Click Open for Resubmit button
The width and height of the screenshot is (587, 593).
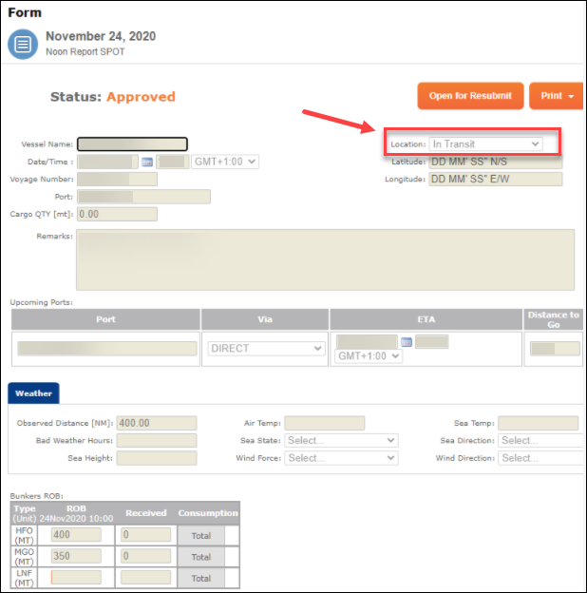click(470, 96)
